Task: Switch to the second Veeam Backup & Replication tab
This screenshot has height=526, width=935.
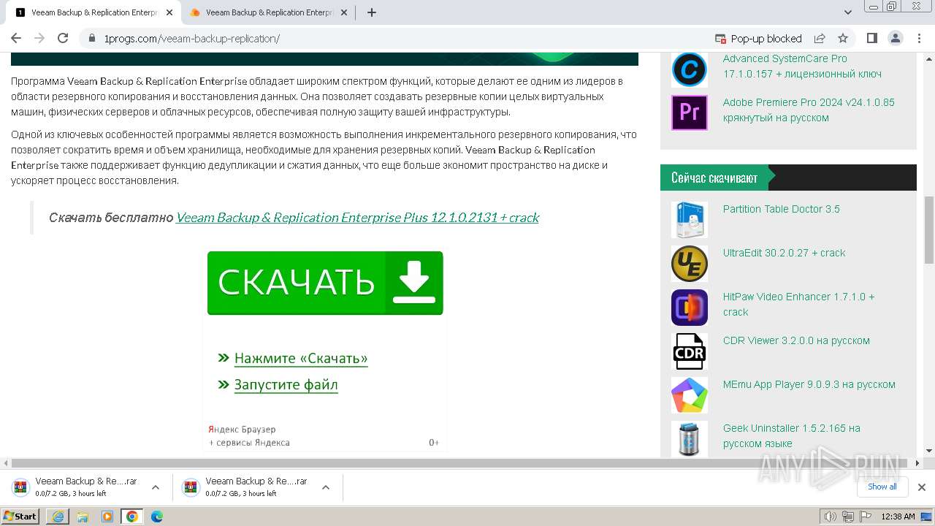Action: pos(269,12)
